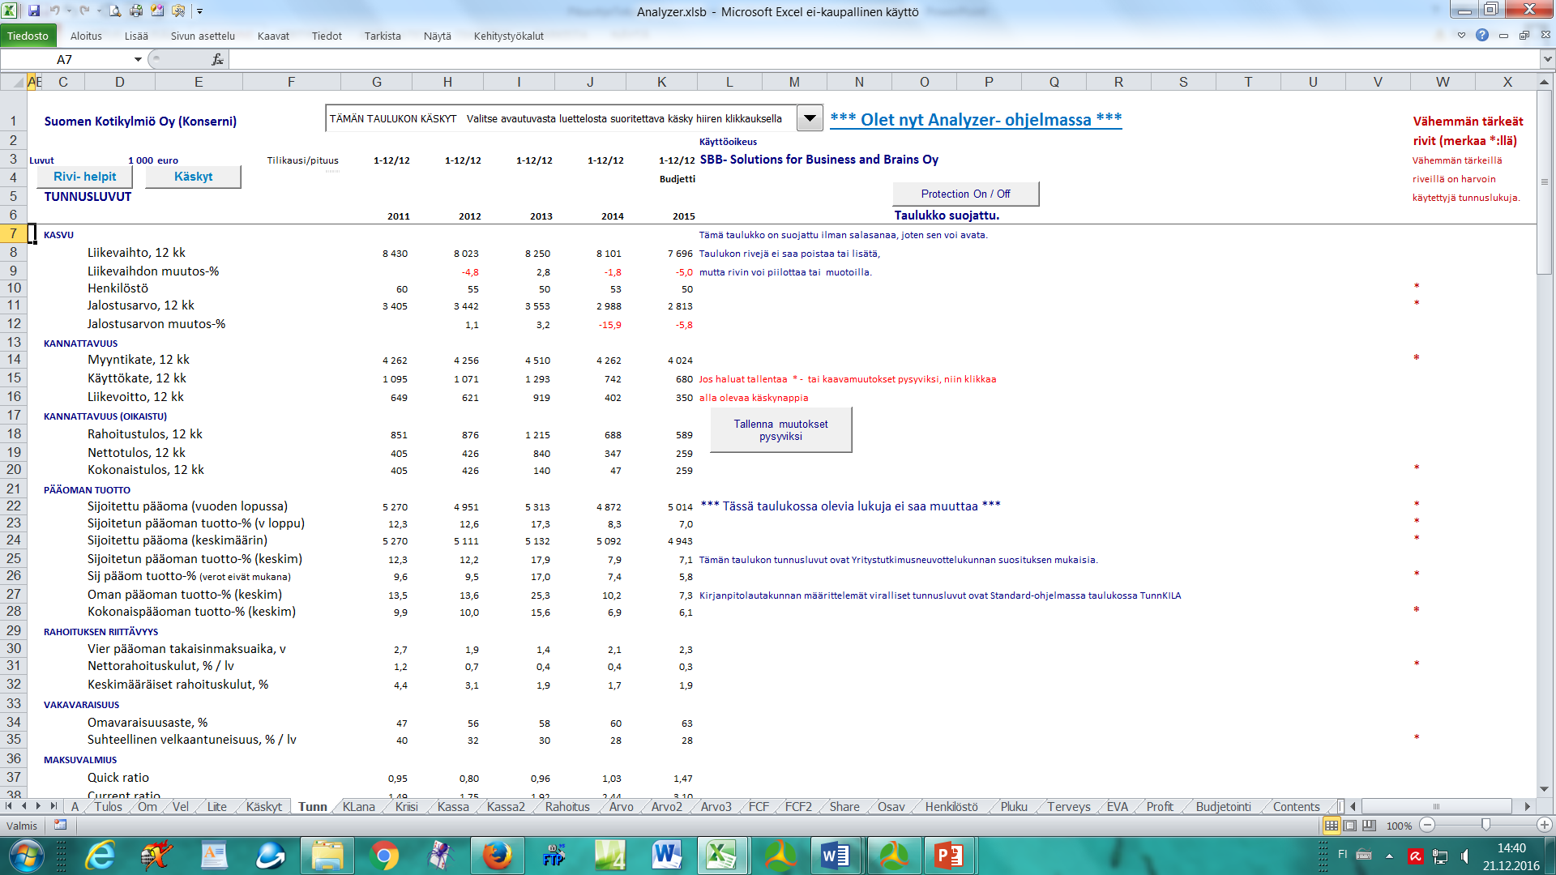Click the zoom out minus icon
Screen dimensions: 1556x875
click(1428, 825)
